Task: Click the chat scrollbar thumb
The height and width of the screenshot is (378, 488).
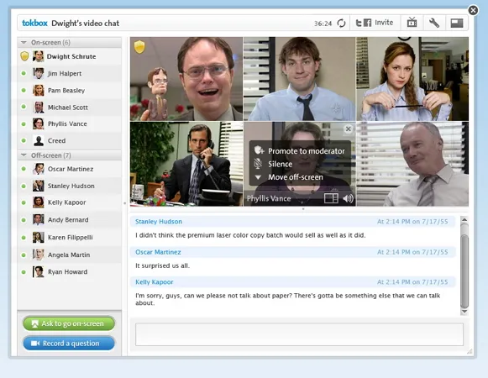Action: 464,270
